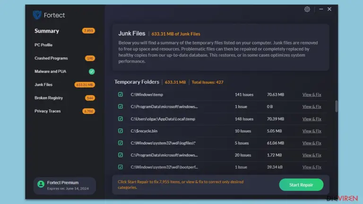Uncheck the 1 Issue 0 B ProgramData row checkbox
Image resolution: width=363 pixels, height=204 pixels.
point(121,106)
